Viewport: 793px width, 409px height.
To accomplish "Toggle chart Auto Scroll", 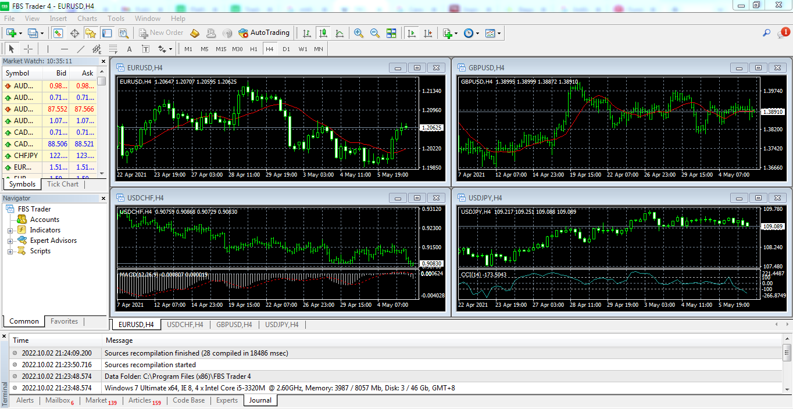I will click(412, 33).
